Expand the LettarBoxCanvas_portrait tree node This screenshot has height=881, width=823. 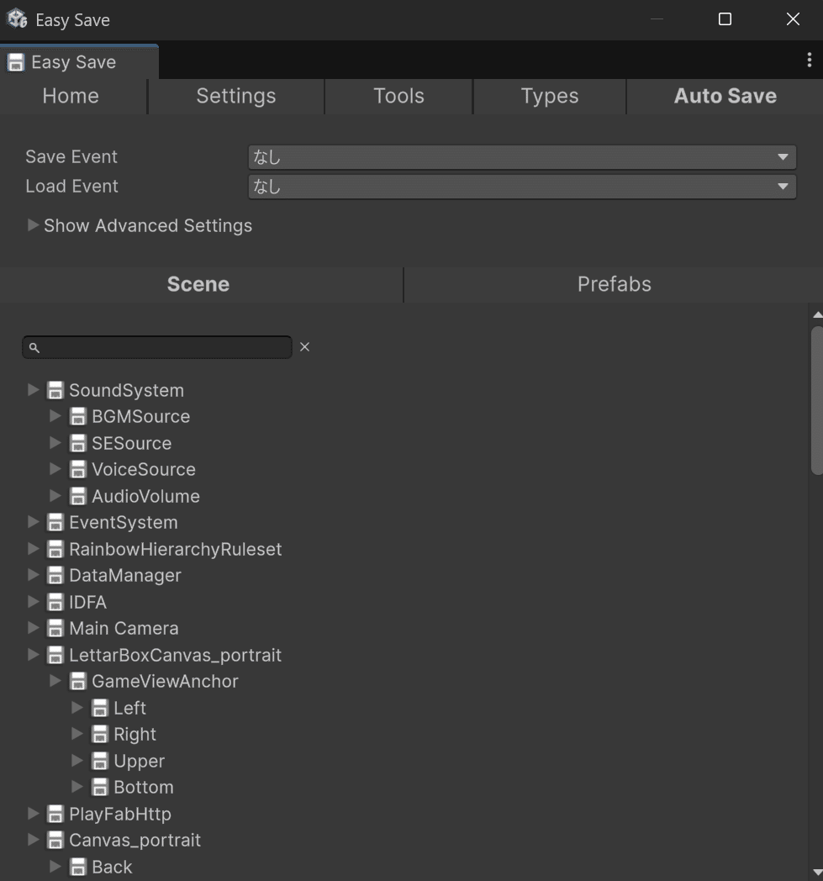coord(33,655)
